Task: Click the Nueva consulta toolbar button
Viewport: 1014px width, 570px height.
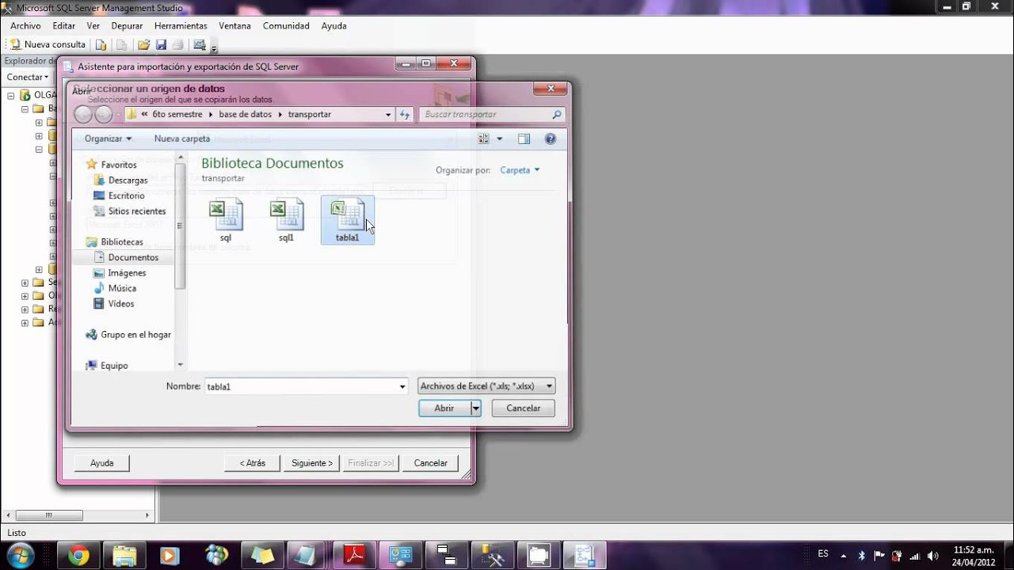Action: click(48, 44)
